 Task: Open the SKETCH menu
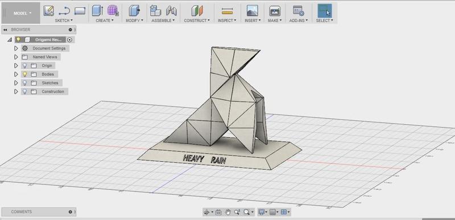[64, 20]
